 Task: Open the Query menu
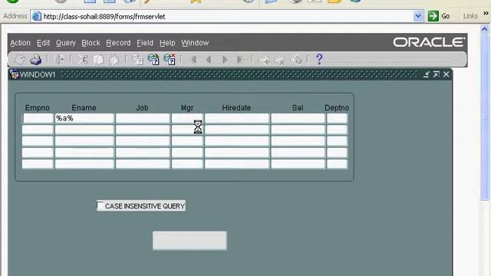click(x=66, y=43)
